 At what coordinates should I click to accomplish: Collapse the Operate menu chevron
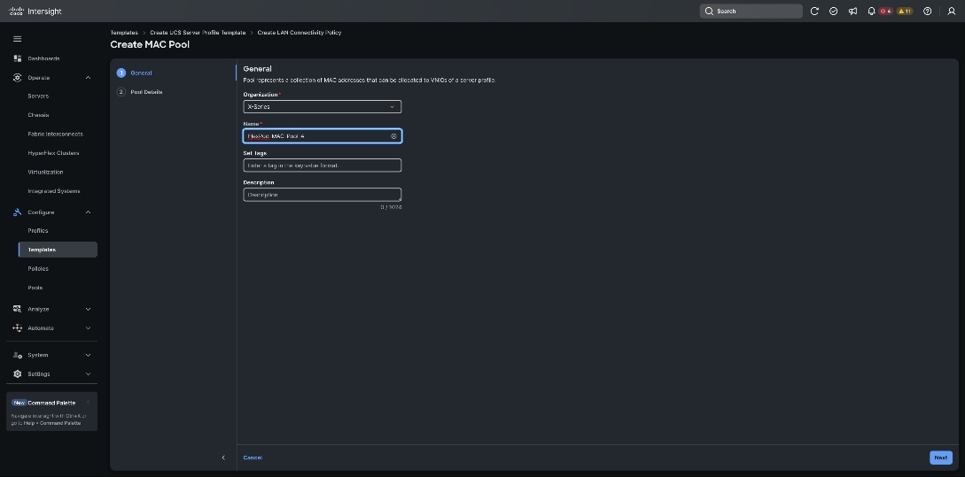[x=88, y=78]
